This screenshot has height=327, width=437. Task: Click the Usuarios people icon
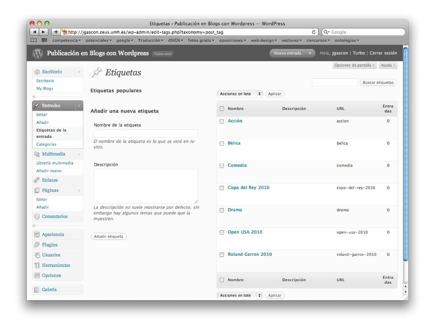[x=37, y=255]
